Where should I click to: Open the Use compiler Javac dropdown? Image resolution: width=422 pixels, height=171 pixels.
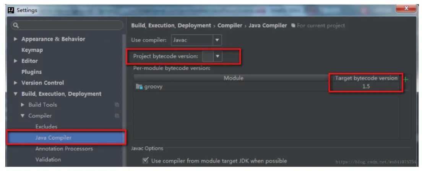(x=196, y=40)
